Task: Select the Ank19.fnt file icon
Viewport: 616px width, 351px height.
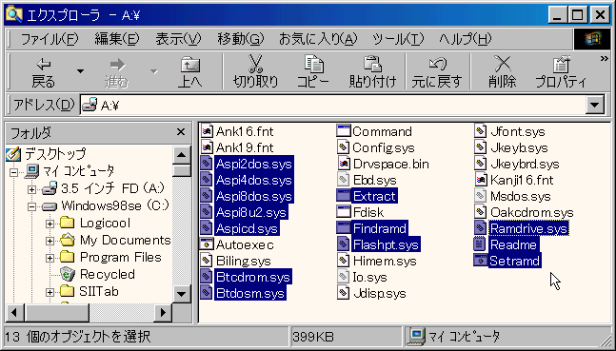Action: tap(207, 147)
